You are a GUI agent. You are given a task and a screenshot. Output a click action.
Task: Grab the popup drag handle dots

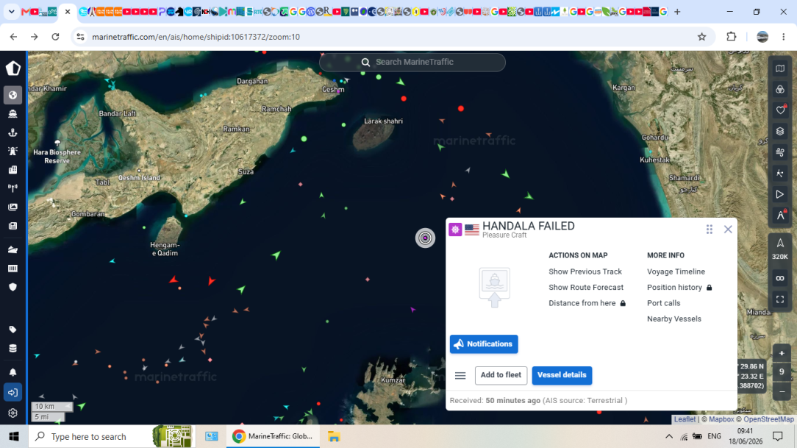(x=709, y=230)
